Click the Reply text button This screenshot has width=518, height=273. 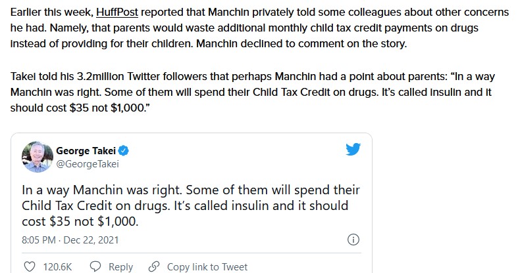120,266
